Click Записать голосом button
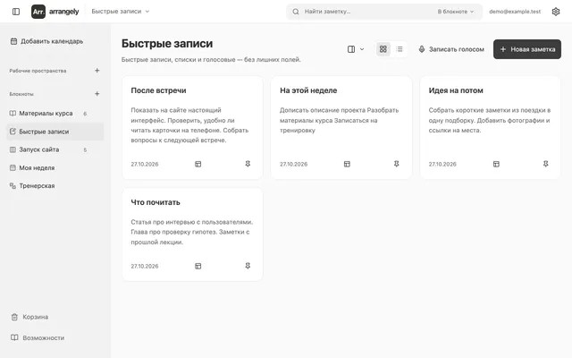572x358 pixels. 451,49
